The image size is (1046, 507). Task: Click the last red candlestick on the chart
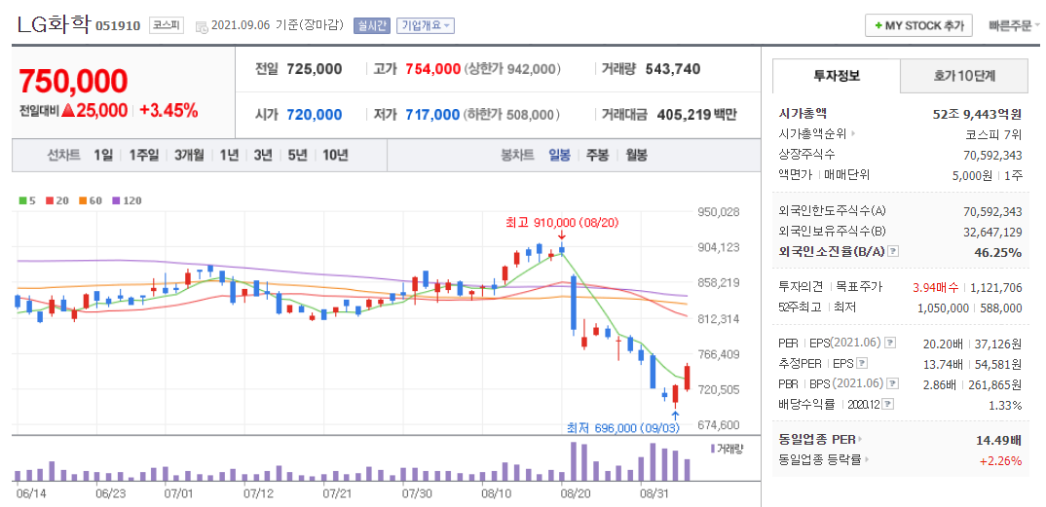coord(687,378)
